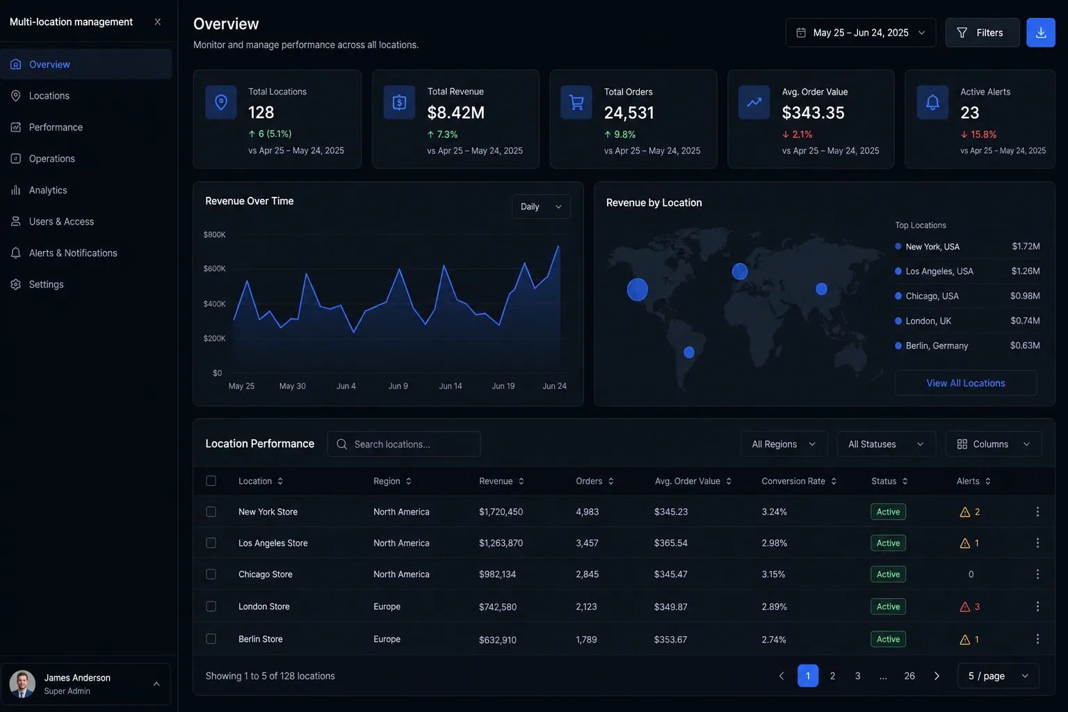
Task: Click the large North America map bubble
Action: click(x=638, y=289)
